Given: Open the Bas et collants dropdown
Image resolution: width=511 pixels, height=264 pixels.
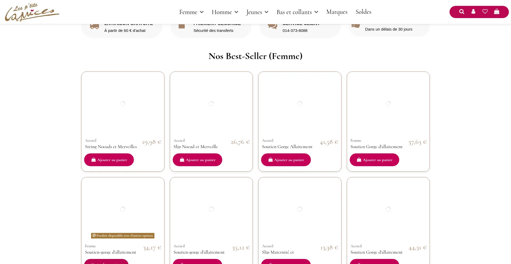Looking at the screenshot, I should coord(297,12).
